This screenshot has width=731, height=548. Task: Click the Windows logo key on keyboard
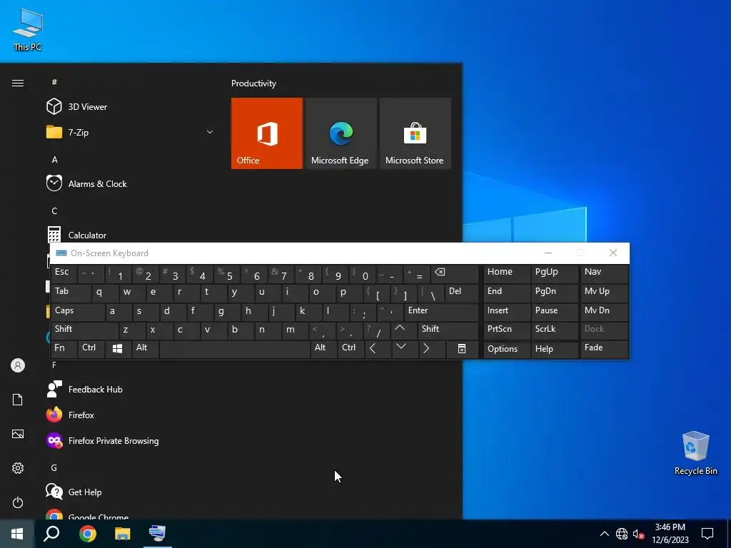pos(118,349)
